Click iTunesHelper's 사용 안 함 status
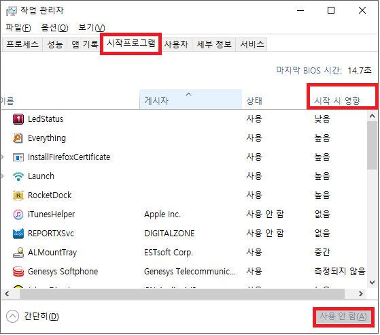The width and height of the screenshot is (380, 335). (265, 214)
